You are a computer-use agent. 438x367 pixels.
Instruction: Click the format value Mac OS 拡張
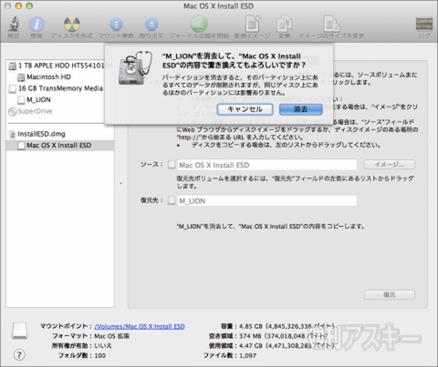coord(112,336)
